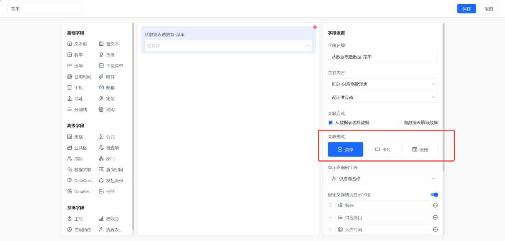The width and height of the screenshot is (505, 241).
Task: Add the 邮箱 email field
Action: coord(107,87)
